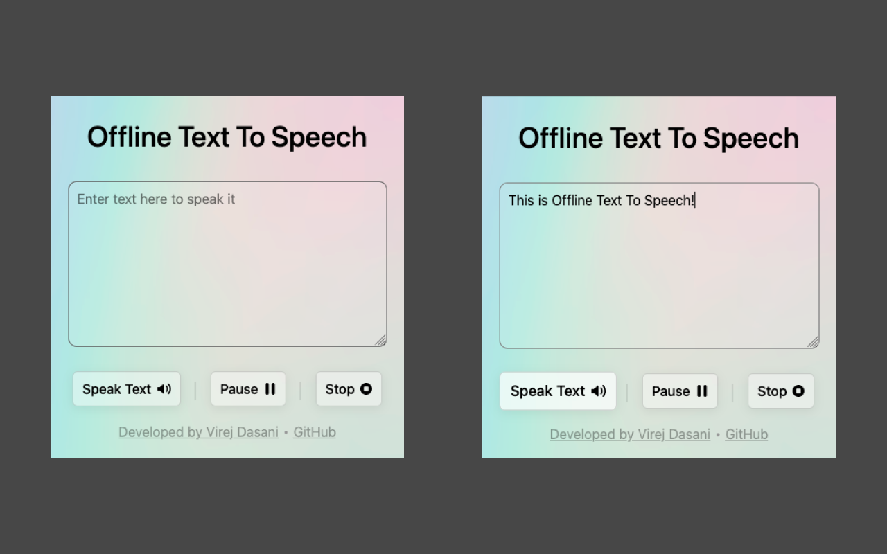Click the empty text area with placeholder text

(x=227, y=263)
